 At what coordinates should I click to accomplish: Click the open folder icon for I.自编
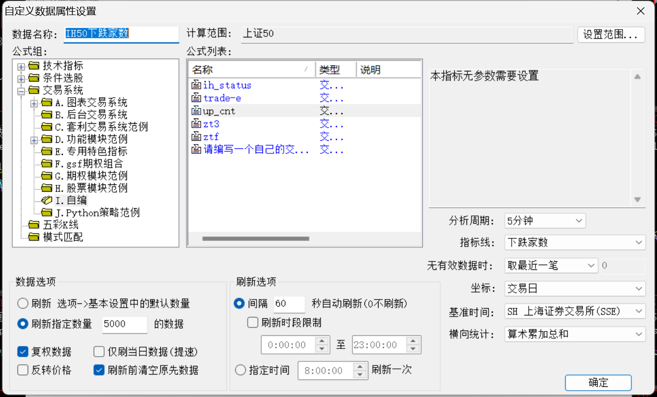click(x=47, y=200)
